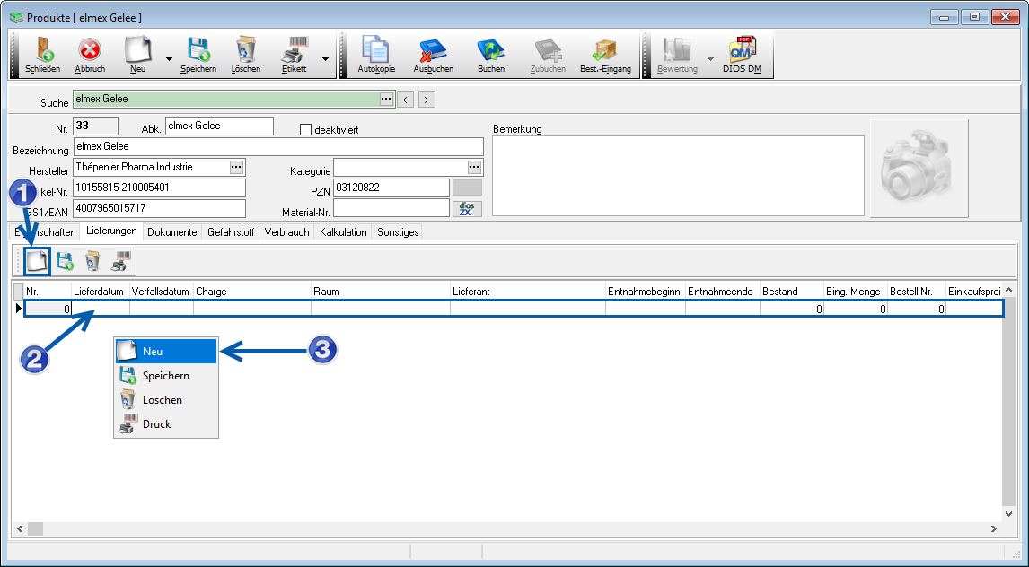Open Kategorie field selector button

coord(474,168)
